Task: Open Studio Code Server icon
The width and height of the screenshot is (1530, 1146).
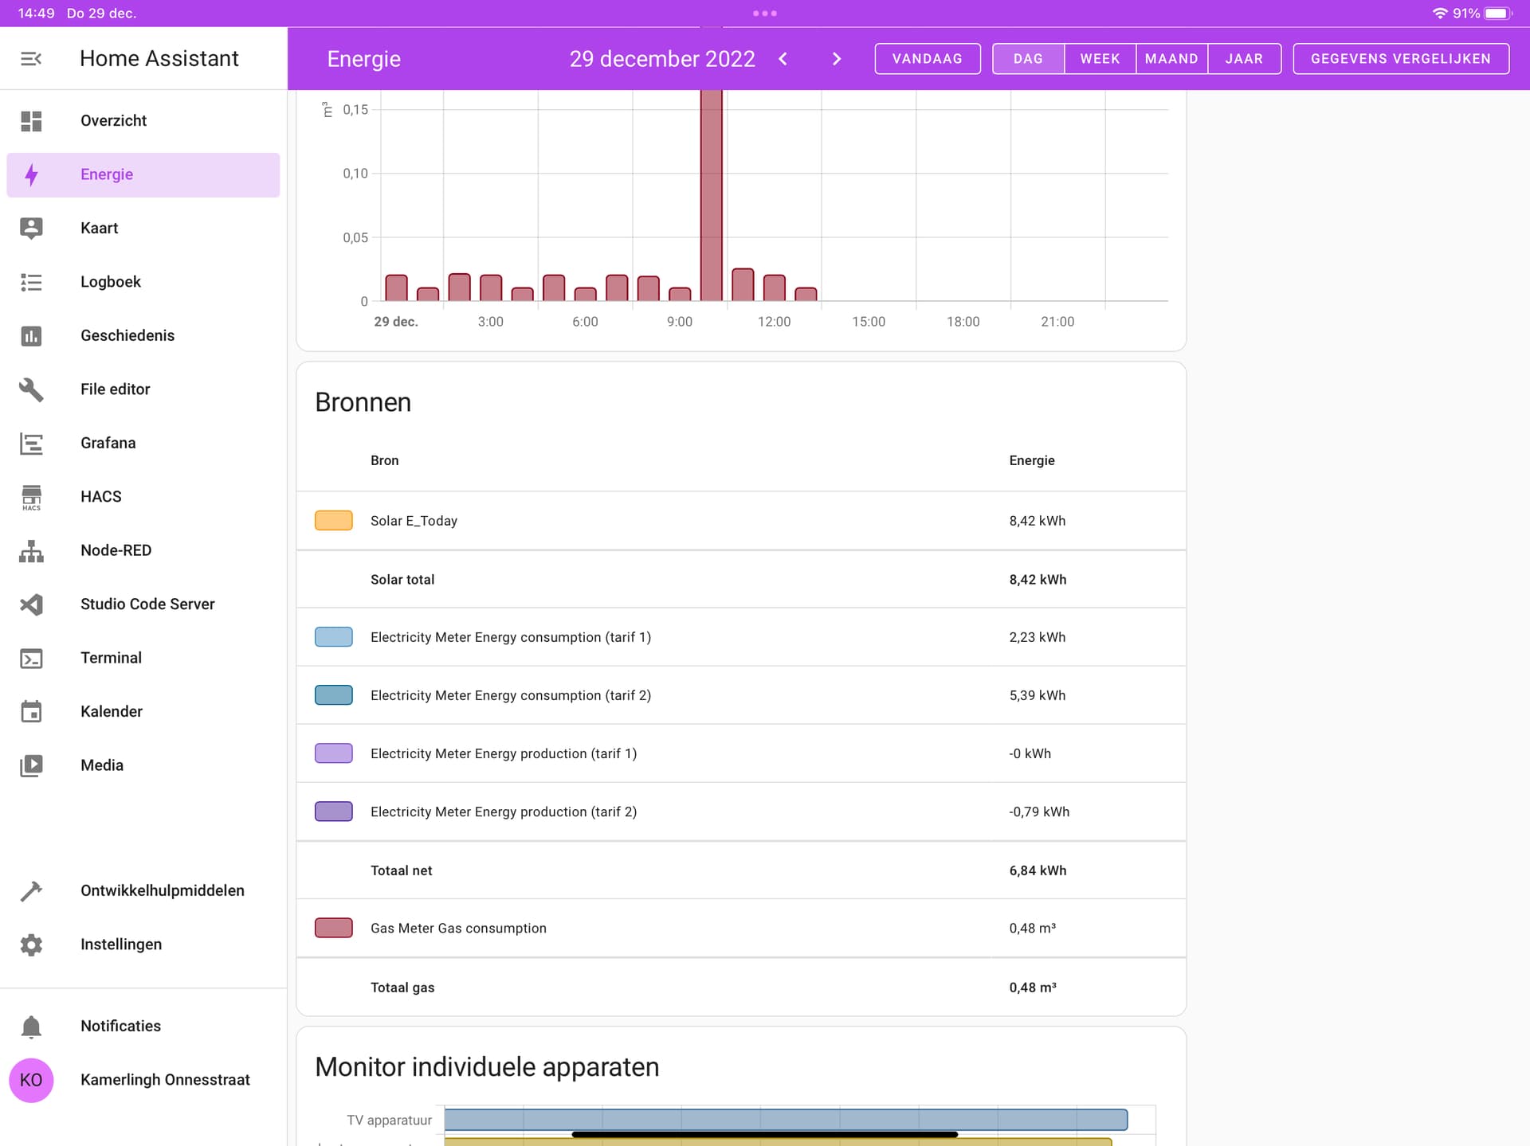Action: click(x=31, y=604)
